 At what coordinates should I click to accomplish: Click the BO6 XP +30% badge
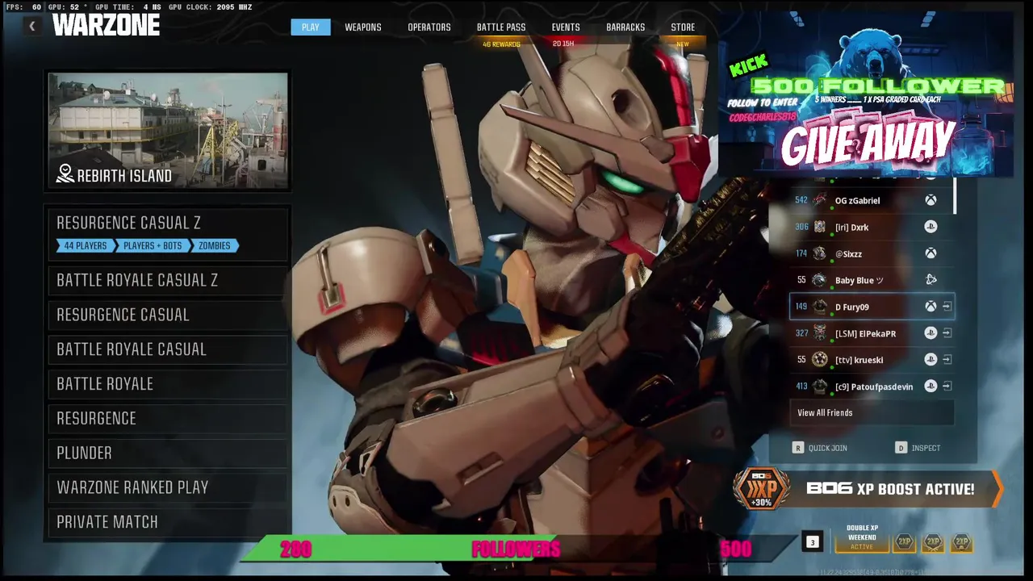pos(761,489)
